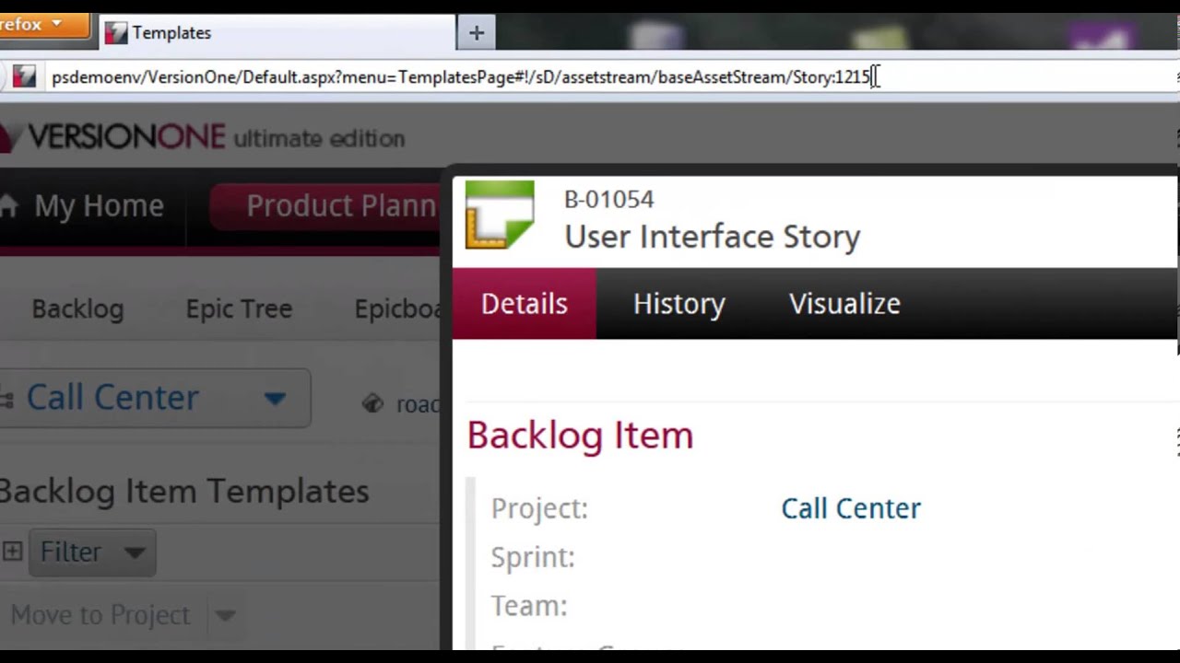Go to My Home

coord(99,206)
